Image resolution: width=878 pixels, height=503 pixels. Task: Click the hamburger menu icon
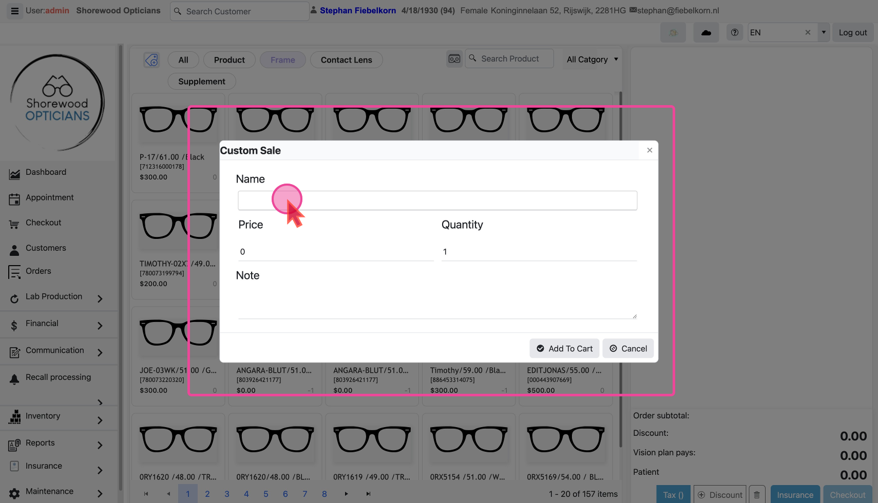15,11
